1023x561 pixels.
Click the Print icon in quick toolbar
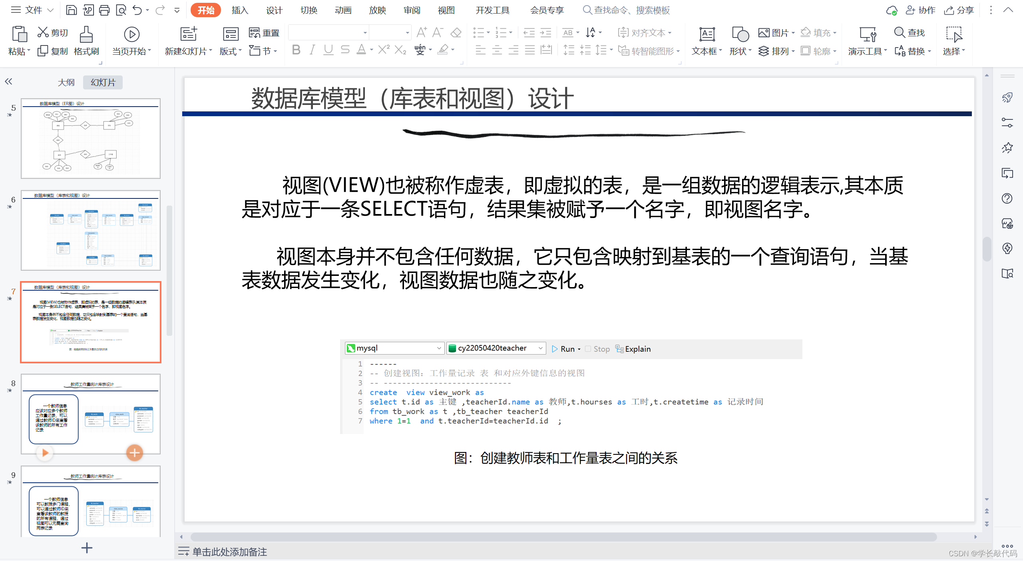(x=104, y=10)
